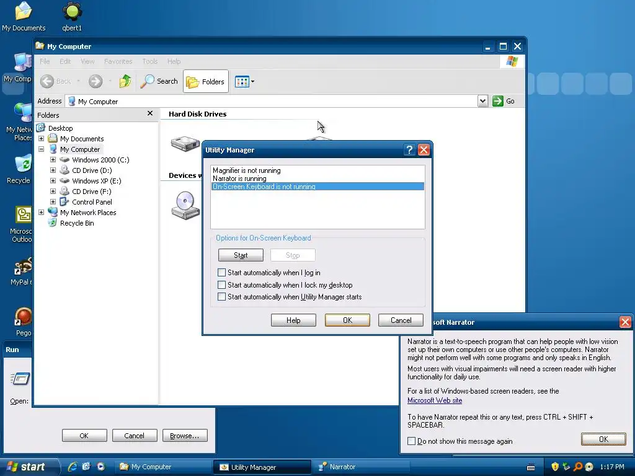This screenshot has height=476, width=635.
Task: Click the security shield tray icon
Action: (x=555, y=467)
